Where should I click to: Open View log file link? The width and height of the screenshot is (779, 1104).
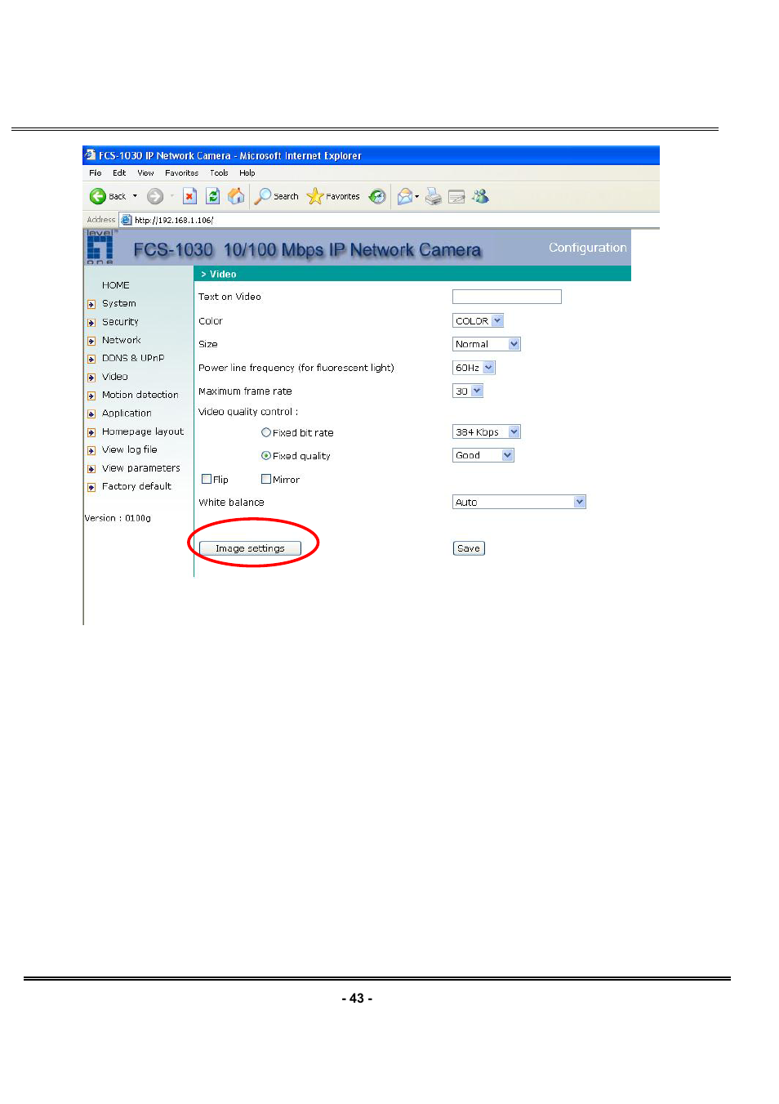(130, 449)
